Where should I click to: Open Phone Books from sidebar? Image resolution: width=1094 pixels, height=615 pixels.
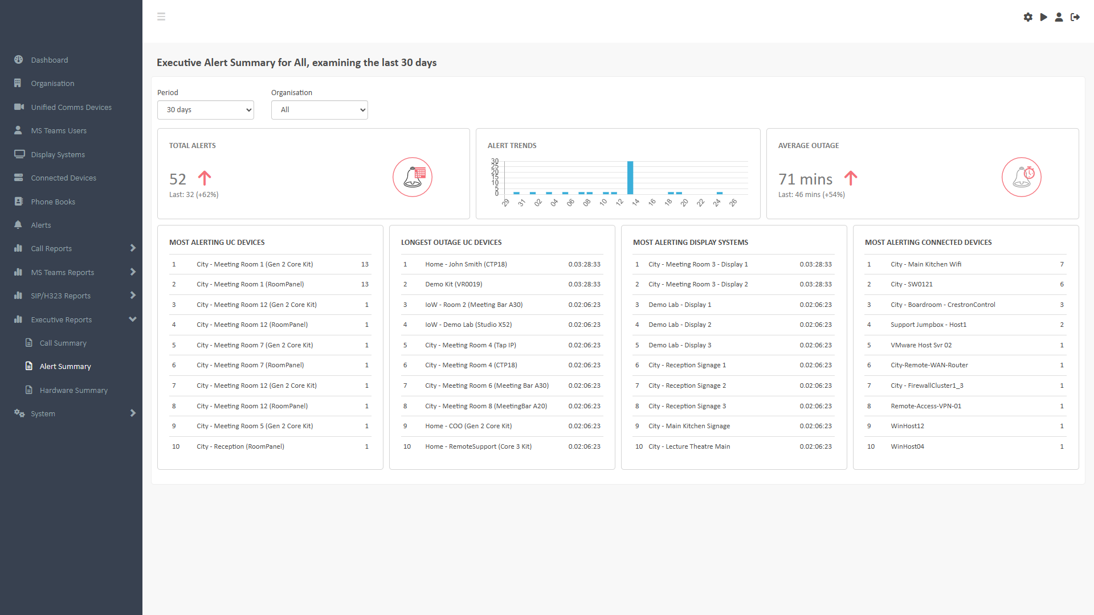tap(53, 202)
